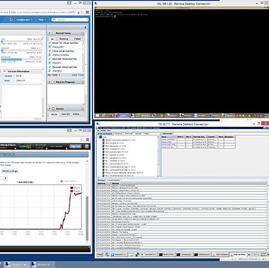Select the Failed tab in Recent Tasks
Screen dimensions: 269x268
pyautogui.click(x=77, y=39)
